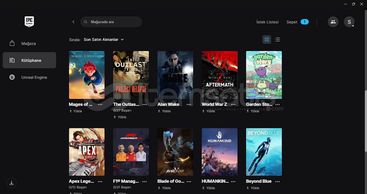Open the more options dots for Apex Legends
This screenshot has width=367, height=194.
[x=100, y=181]
